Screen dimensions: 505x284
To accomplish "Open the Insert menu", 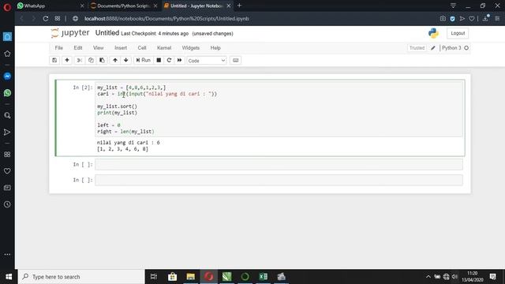I will click(121, 47).
